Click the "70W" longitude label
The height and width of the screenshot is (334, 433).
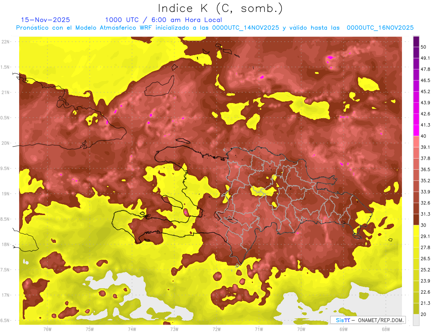(301, 329)
